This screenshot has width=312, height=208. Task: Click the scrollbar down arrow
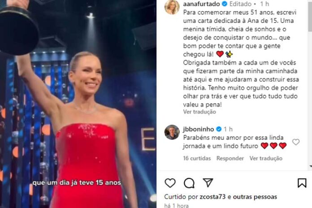[x=310, y=166]
